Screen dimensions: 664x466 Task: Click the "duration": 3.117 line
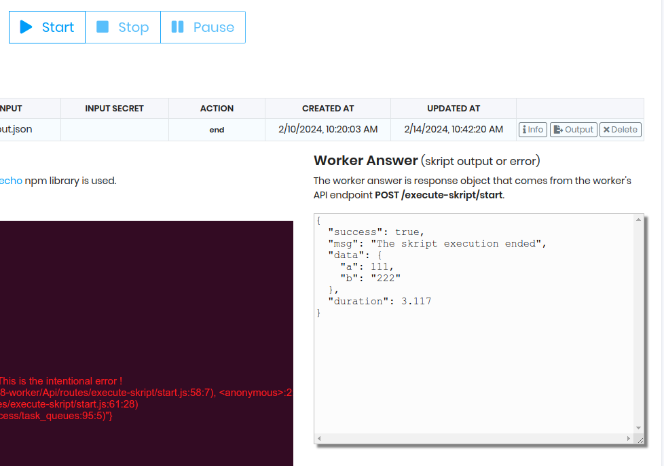[380, 301]
